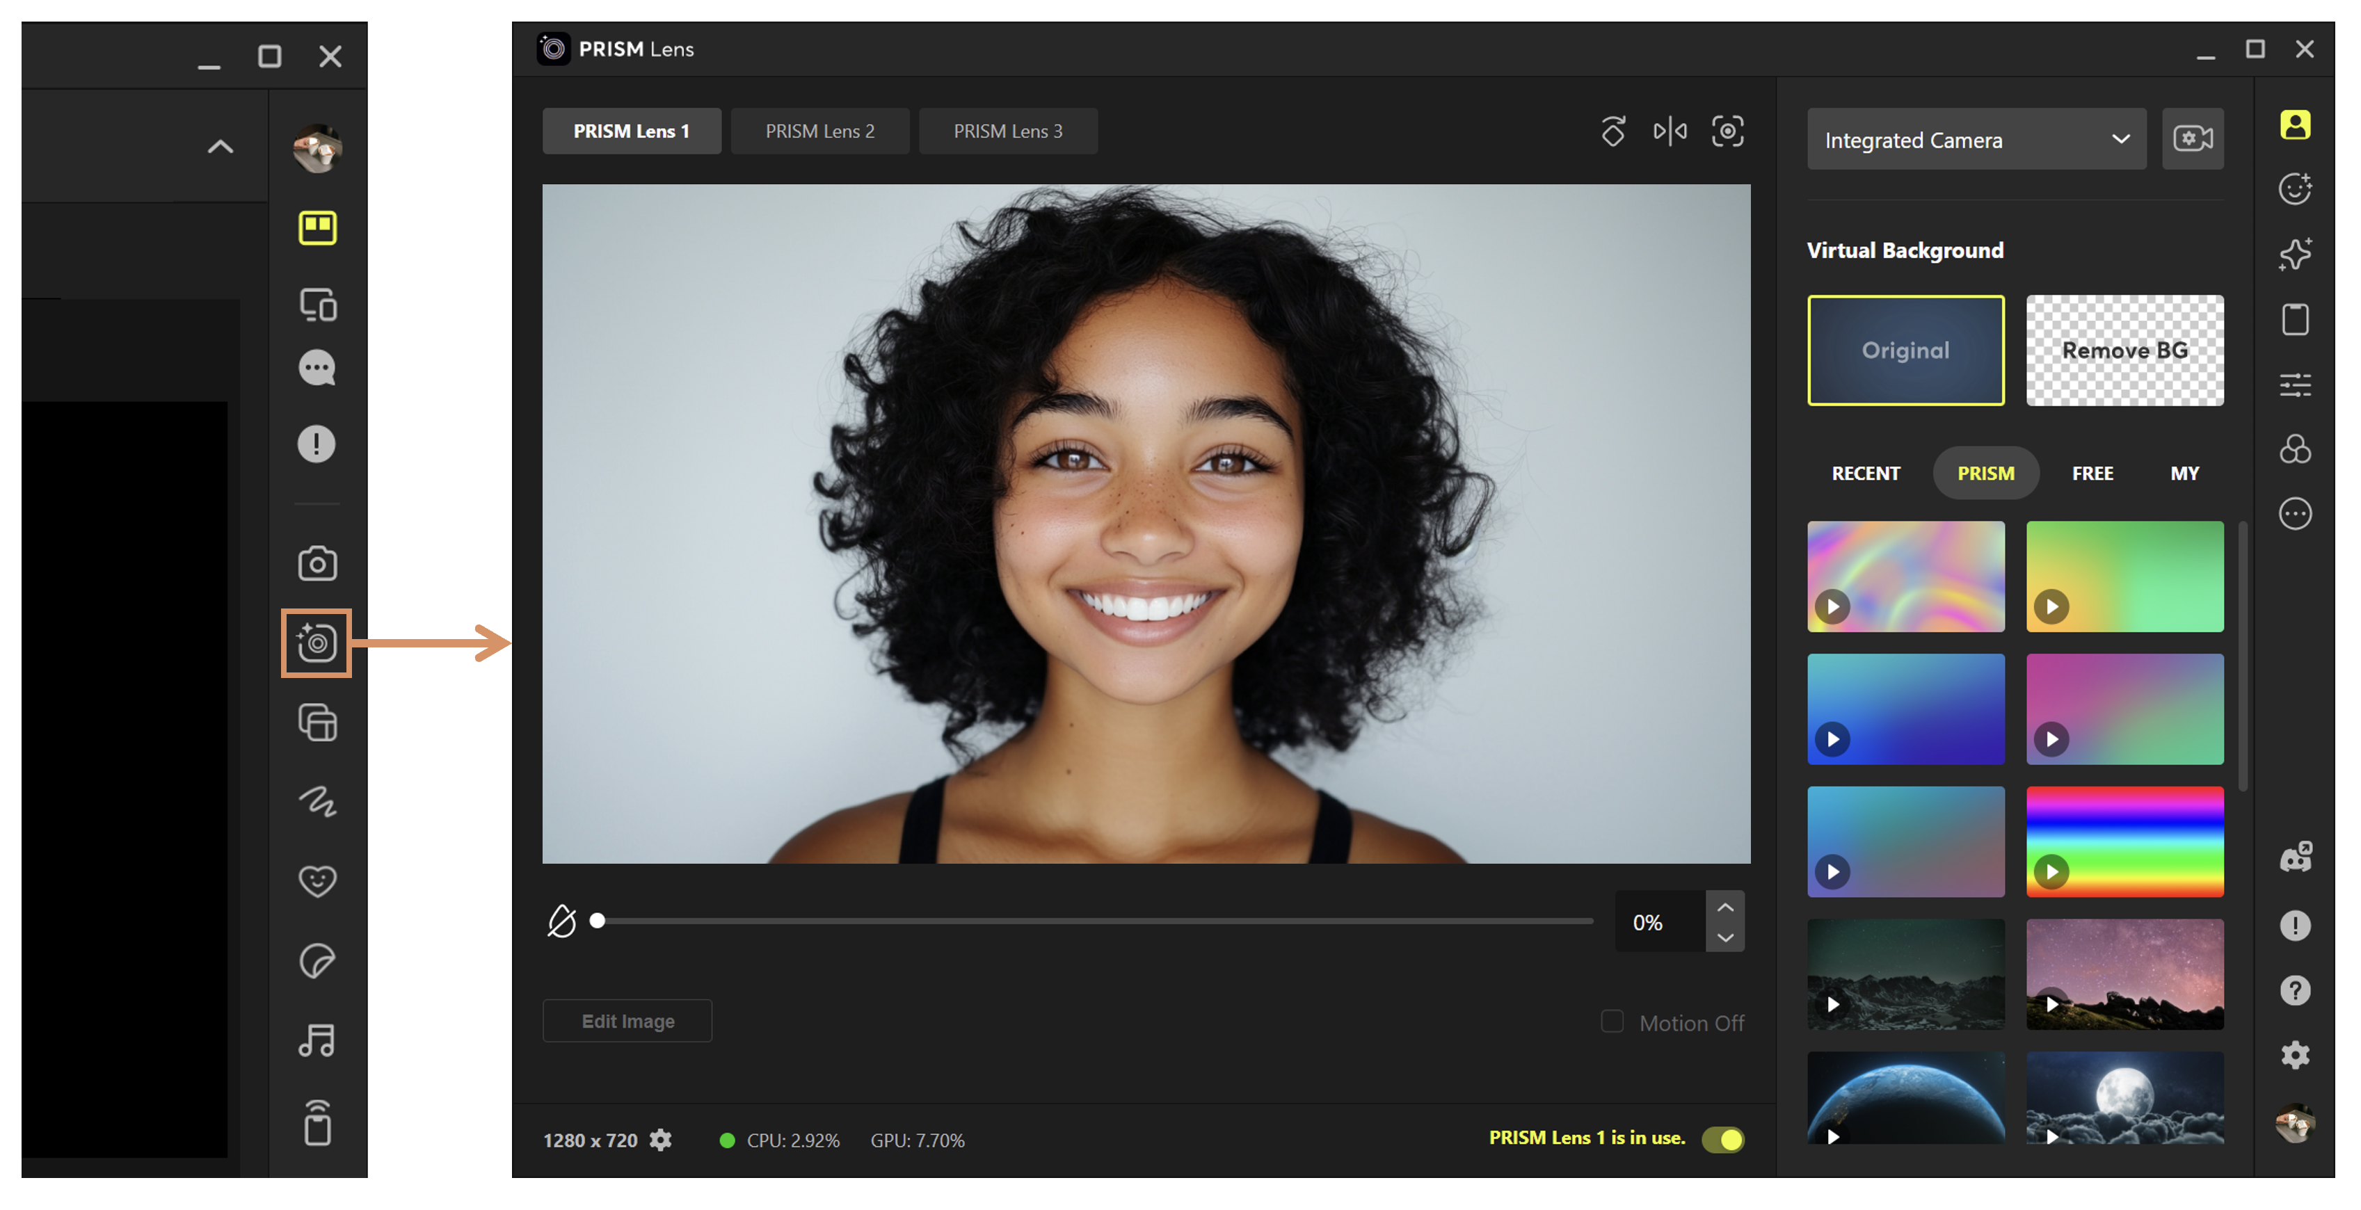Select the scribble draw icon in left sidebar
The image size is (2361, 1210).
[x=317, y=802]
